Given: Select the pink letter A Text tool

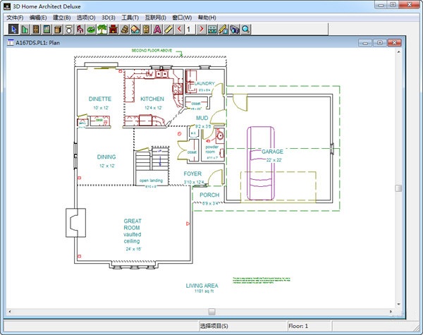Looking at the screenshot, I should click(x=157, y=29).
